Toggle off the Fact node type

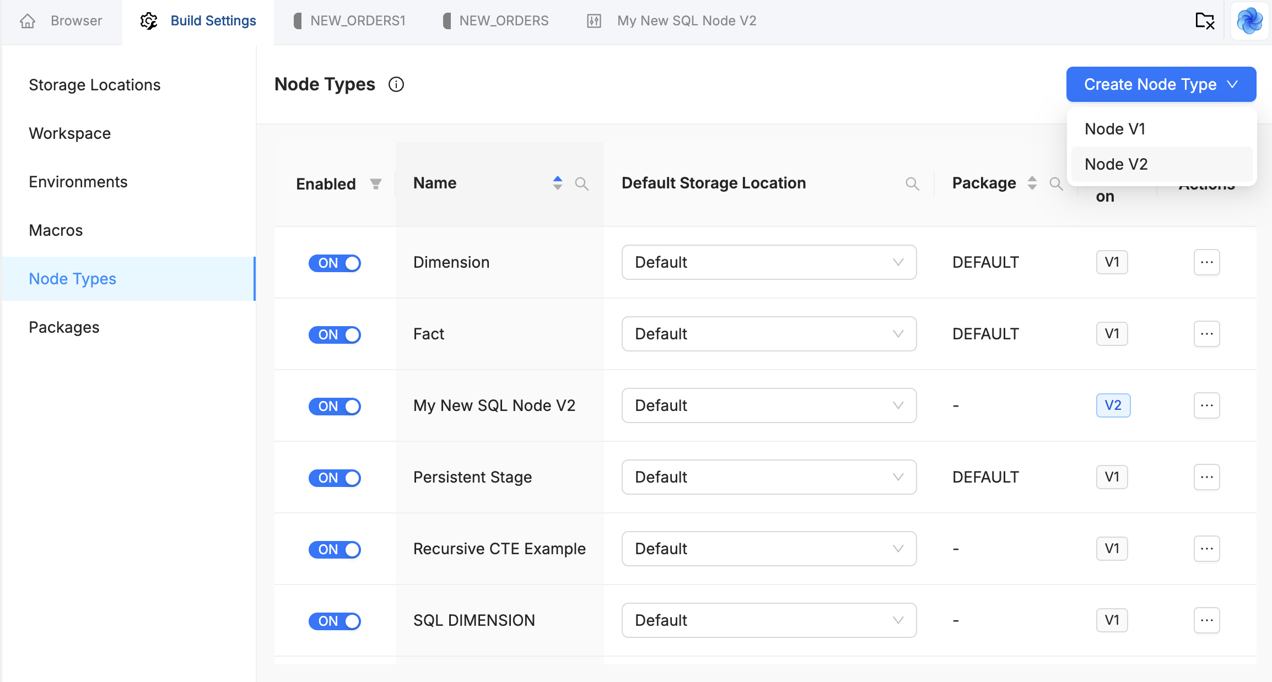coord(335,334)
